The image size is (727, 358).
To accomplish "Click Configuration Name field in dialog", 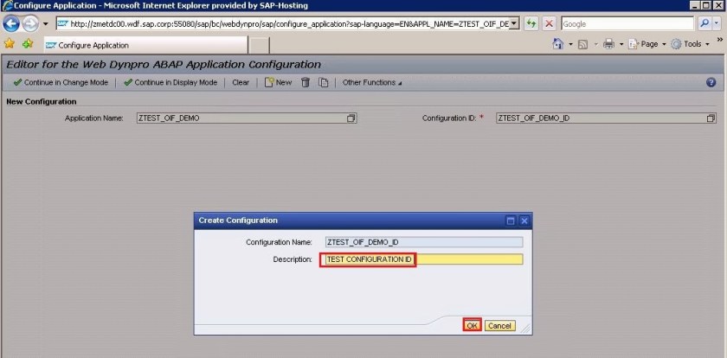I will [424, 242].
